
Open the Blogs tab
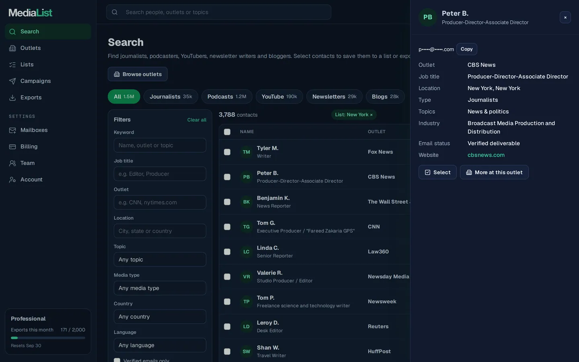point(385,97)
